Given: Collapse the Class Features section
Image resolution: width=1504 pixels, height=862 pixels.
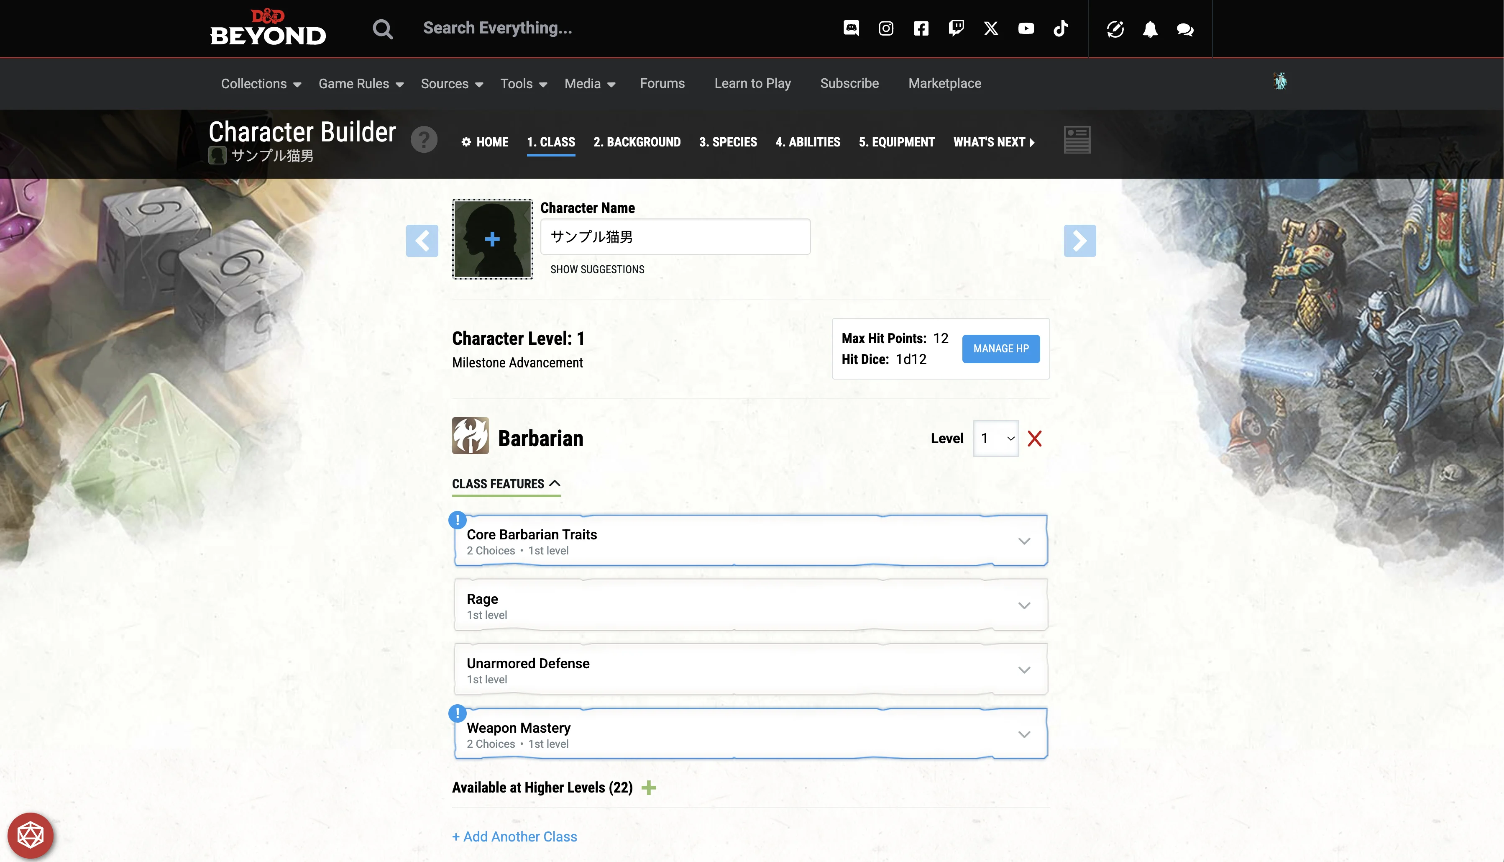Looking at the screenshot, I should (506, 484).
